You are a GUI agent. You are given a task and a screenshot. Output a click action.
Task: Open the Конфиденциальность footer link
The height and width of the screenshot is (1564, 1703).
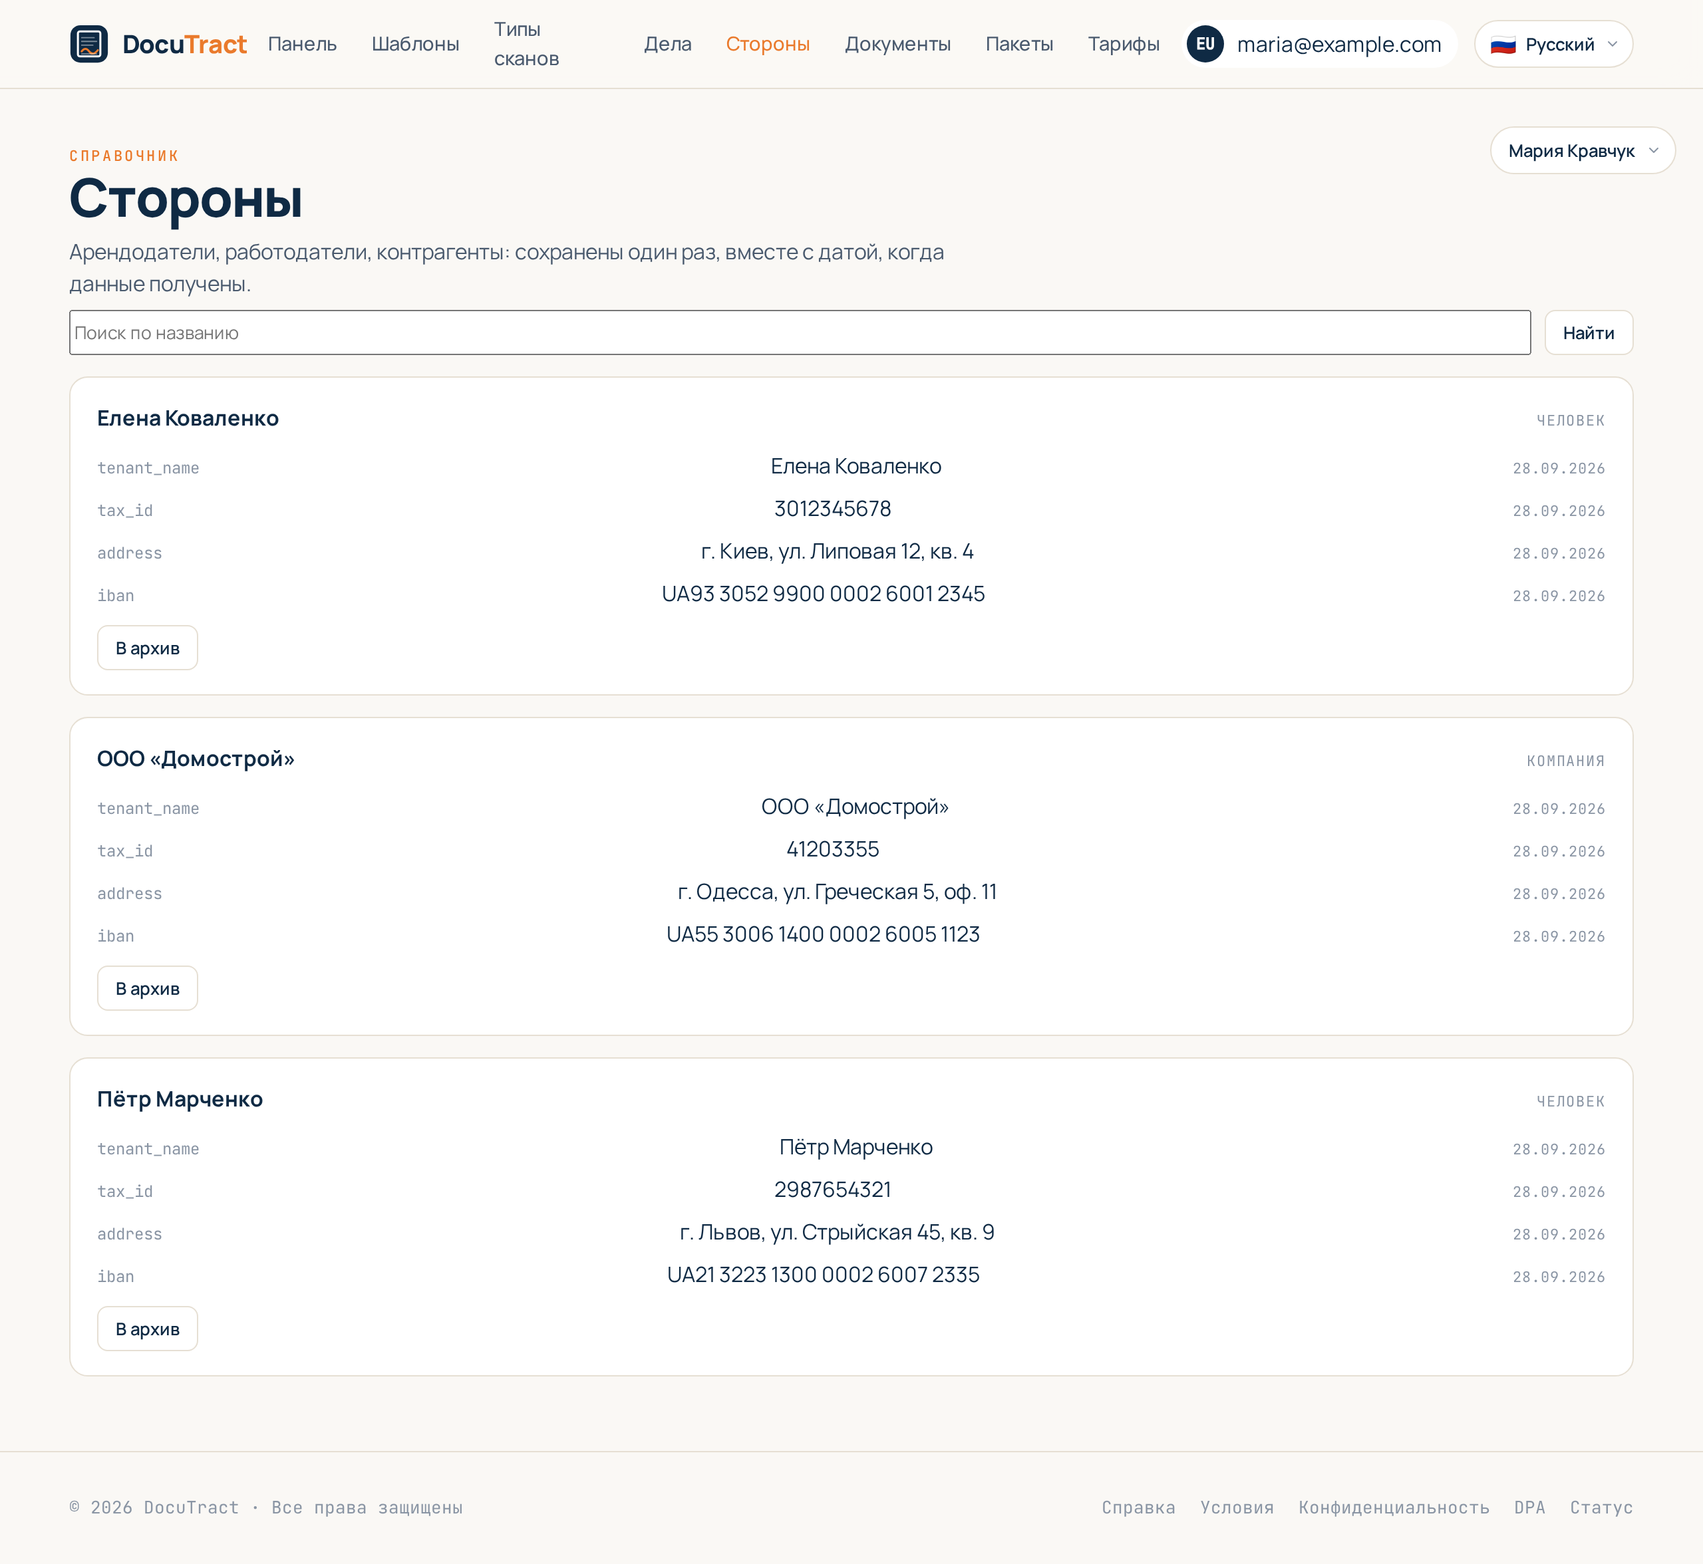tap(1393, 1507)
